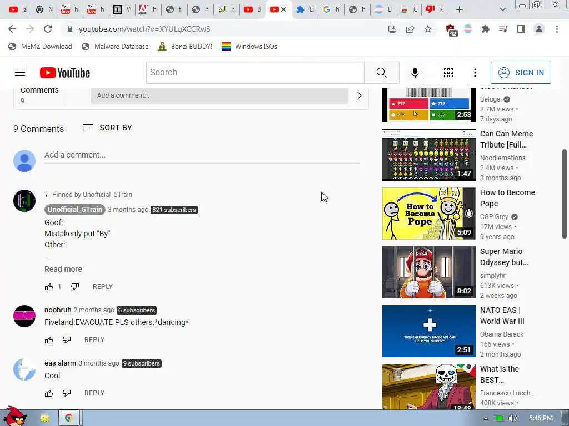Image resolution: width=569 pixels, height=426 pixels.
Task: Open a new browser tab
Action: (460, 9)
